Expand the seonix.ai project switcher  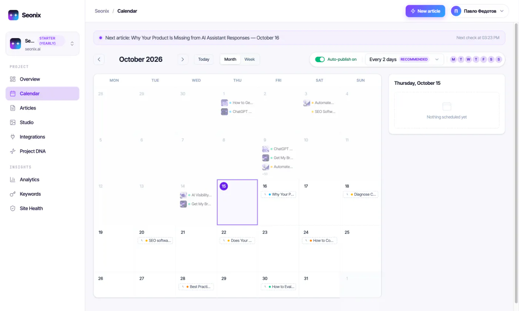[42, 43]
